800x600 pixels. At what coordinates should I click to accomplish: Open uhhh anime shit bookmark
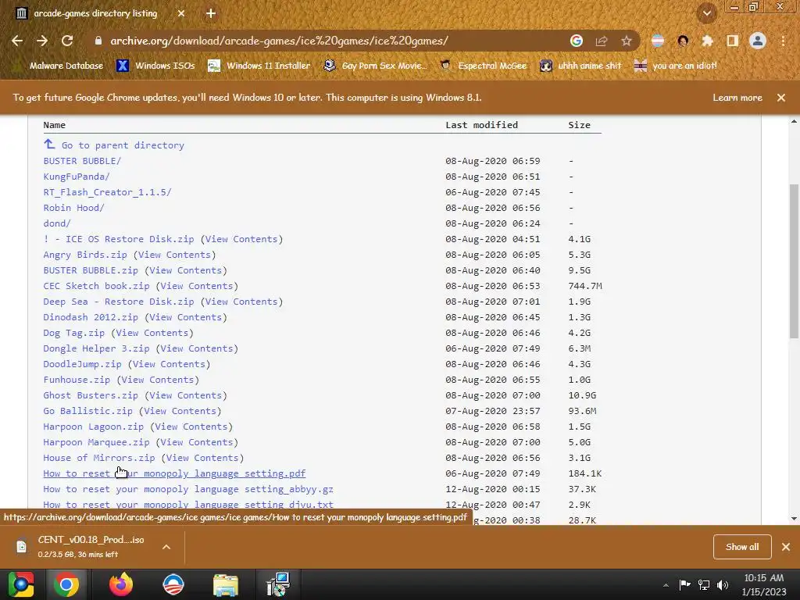click(x=580, y=66)
